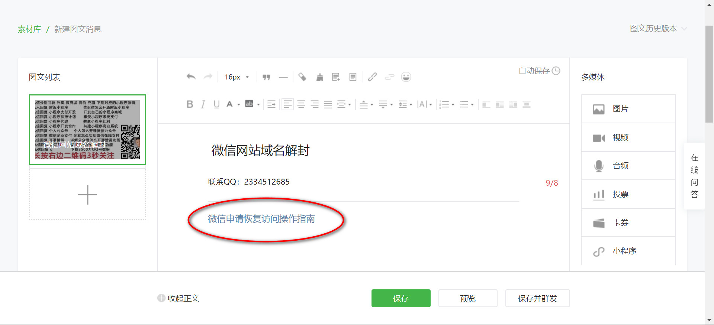Click the page vertical scrollbar thumb
Image resolution: width=714 pixels, height=325 pixels.
(x=710, y=74)
